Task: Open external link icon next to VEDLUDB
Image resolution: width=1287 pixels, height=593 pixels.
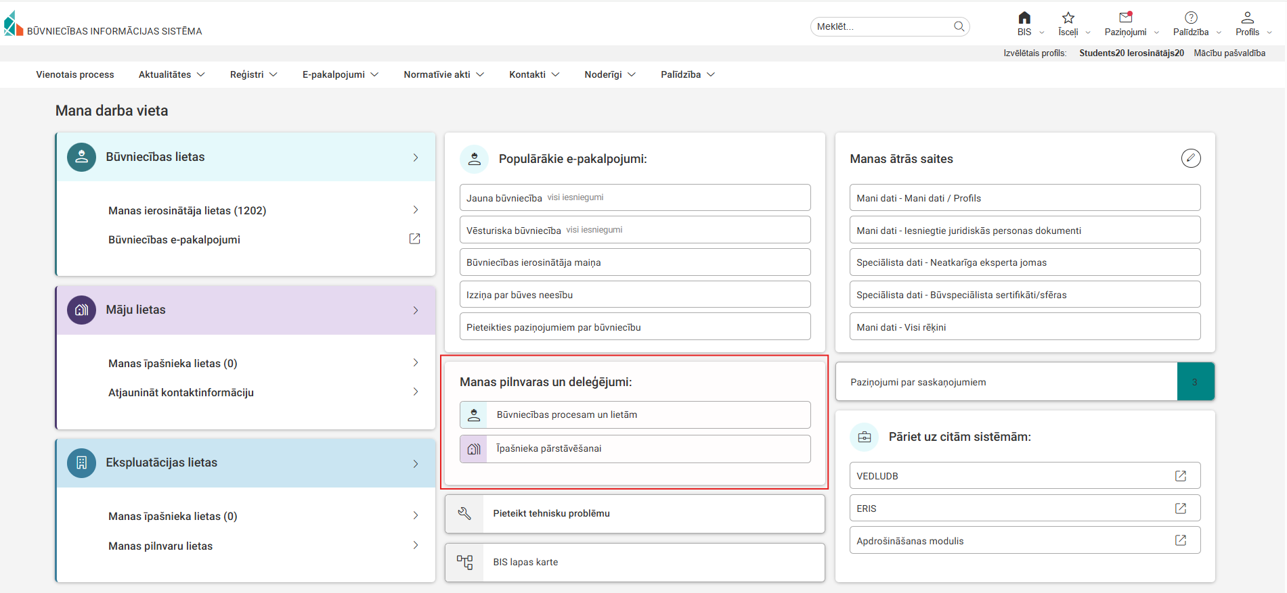Action: click(x=1180, y=476)
